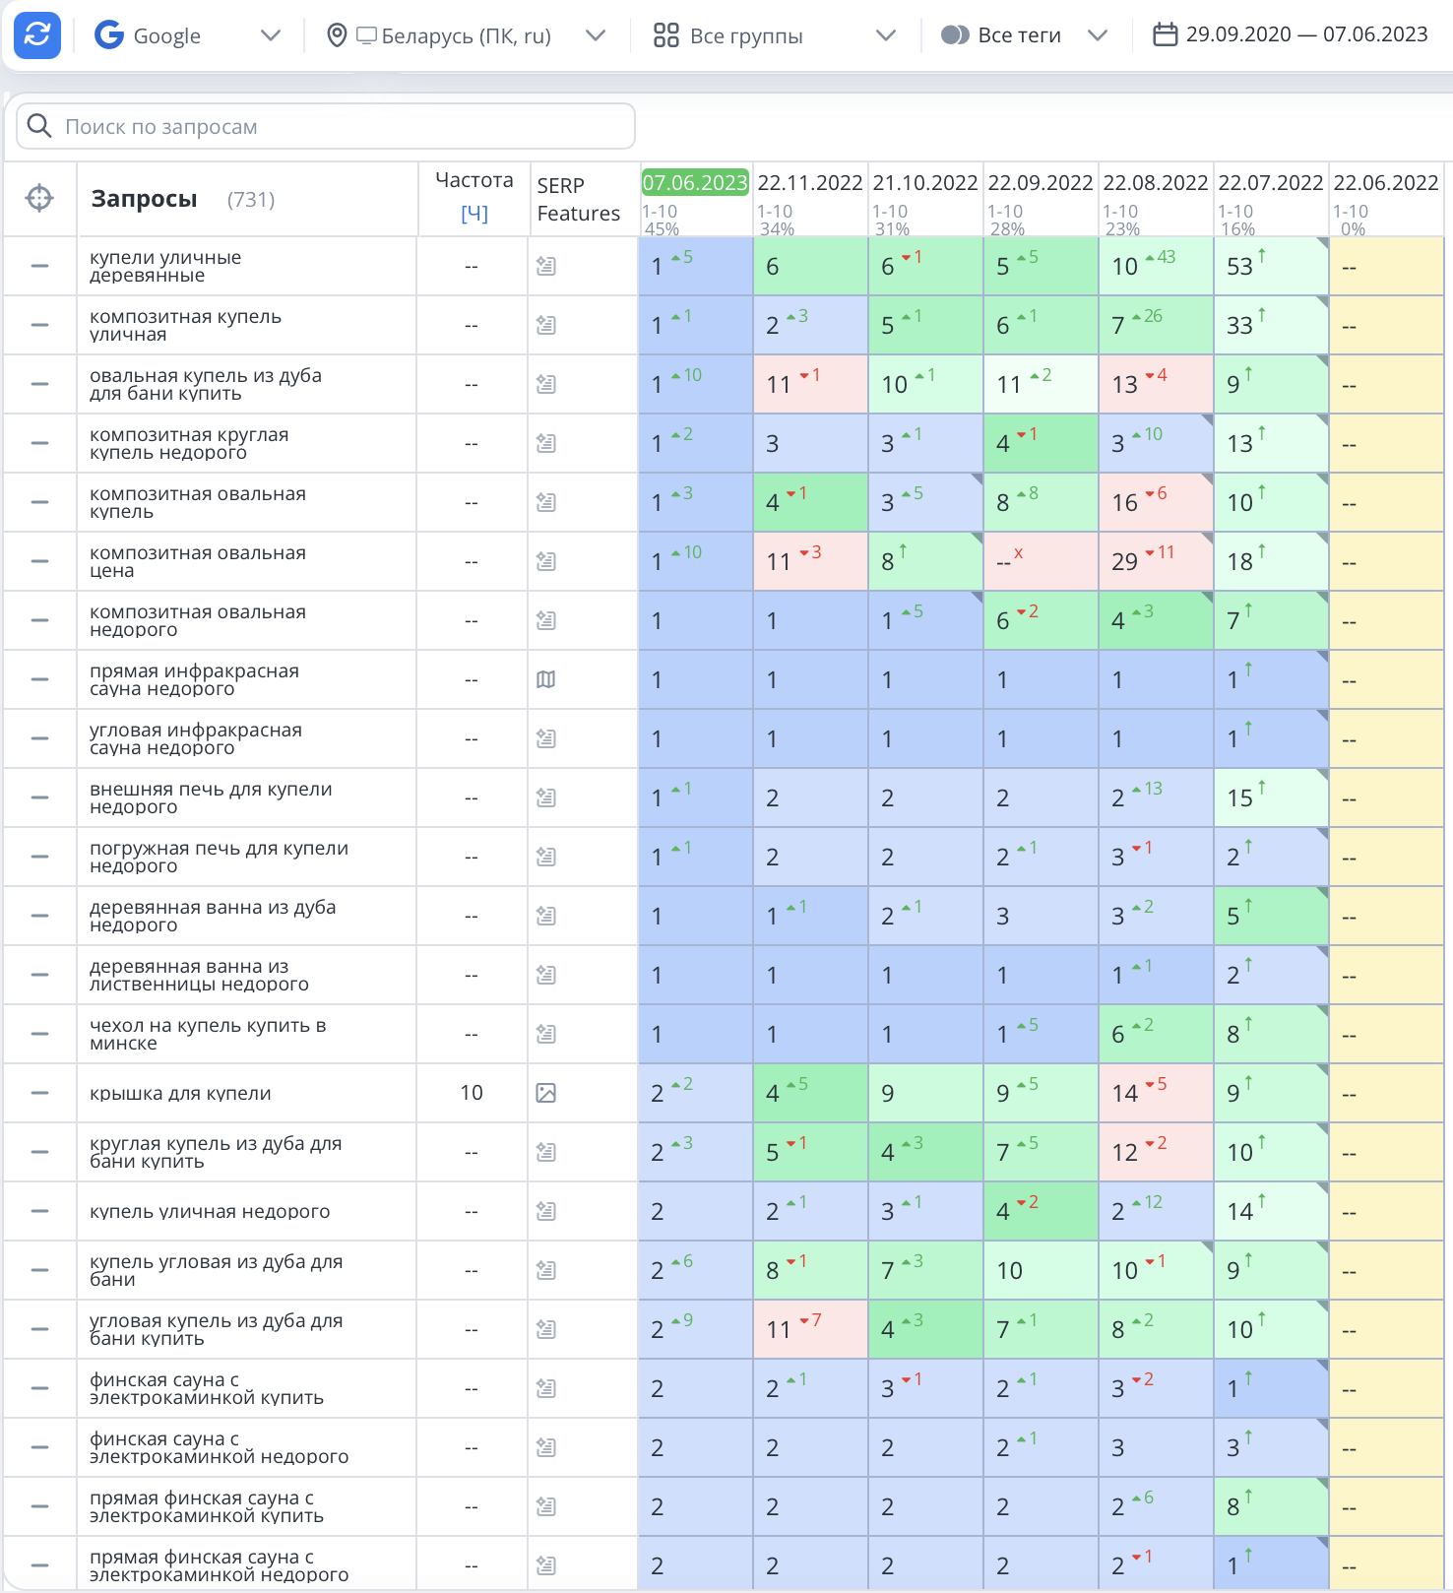Expand the Беларусь (ПК, ru) region selector

pos(466,35)
